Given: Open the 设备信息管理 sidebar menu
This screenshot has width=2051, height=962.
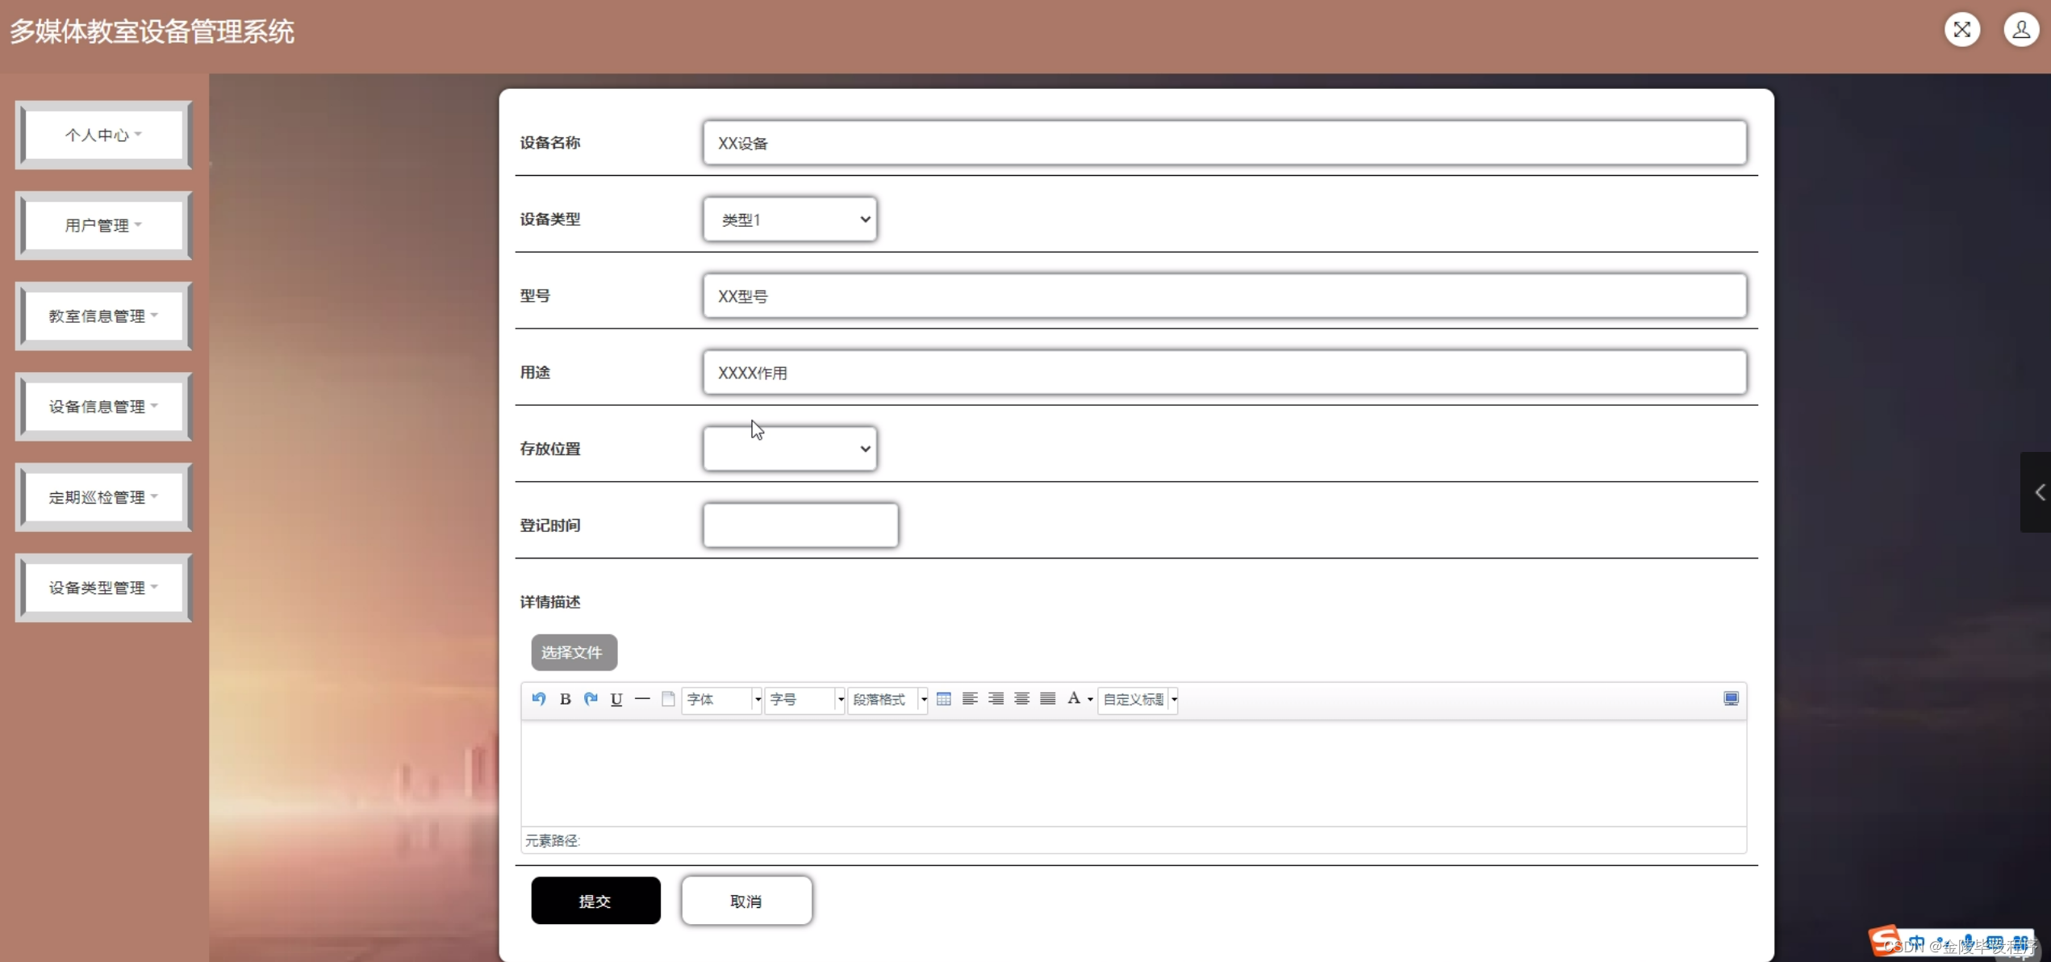Looking at the screenshot, I should coord(103,407).
